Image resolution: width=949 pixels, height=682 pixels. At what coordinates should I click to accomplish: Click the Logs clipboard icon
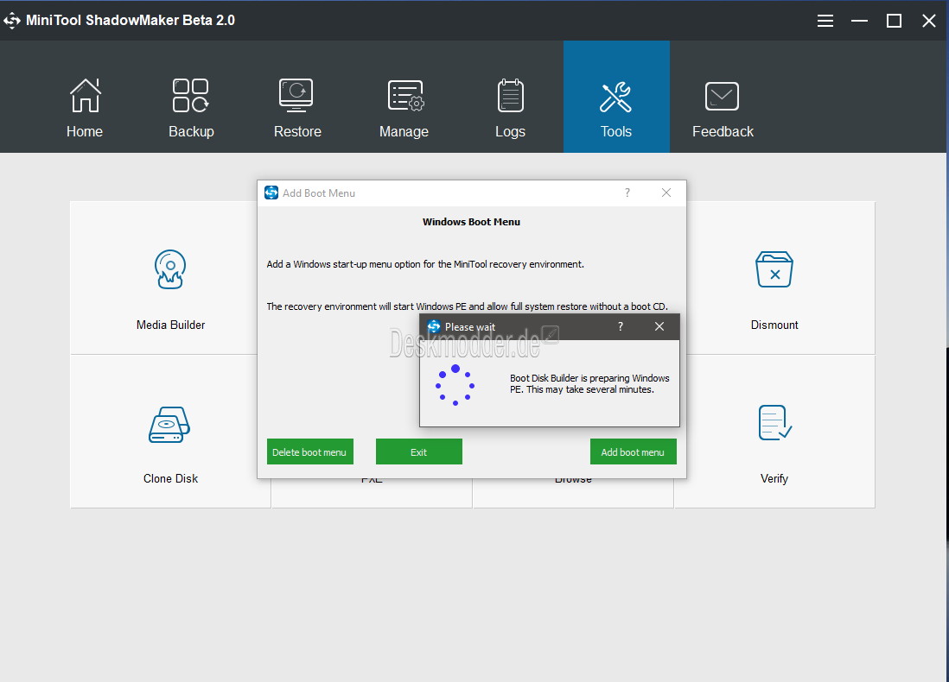click(510, 96)
